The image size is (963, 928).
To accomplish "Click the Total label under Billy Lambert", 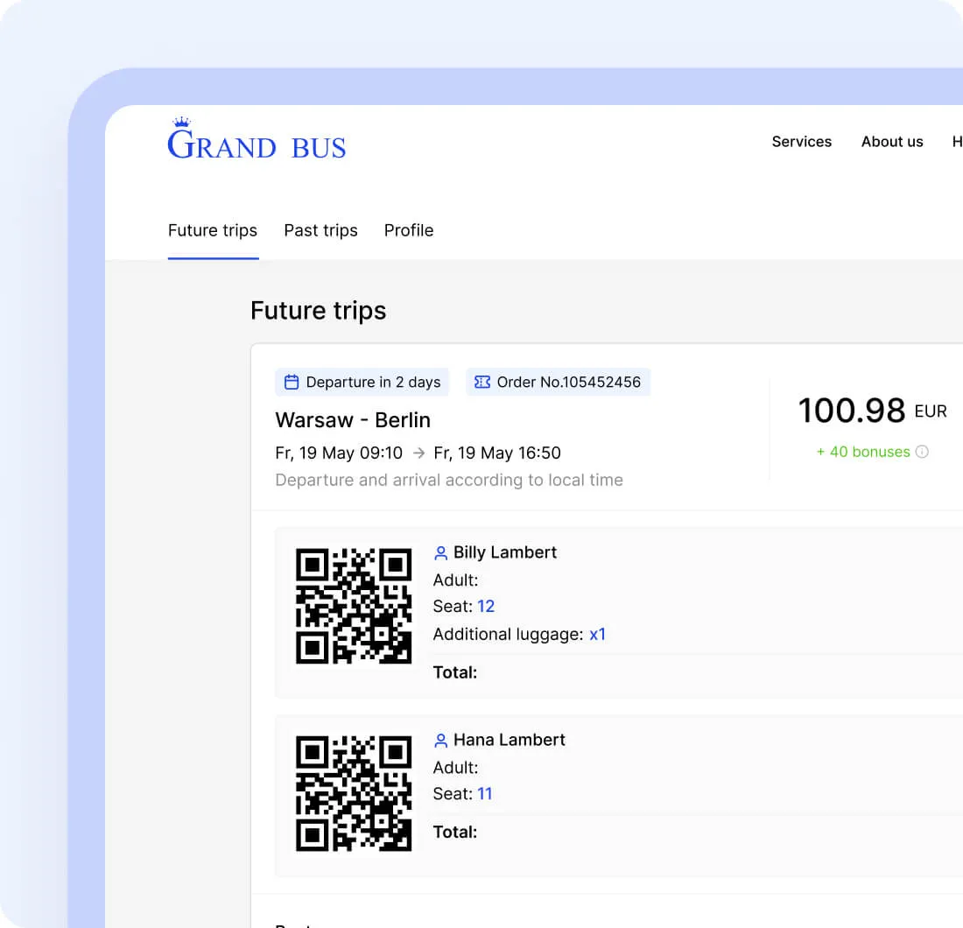I will pos(455,672).
